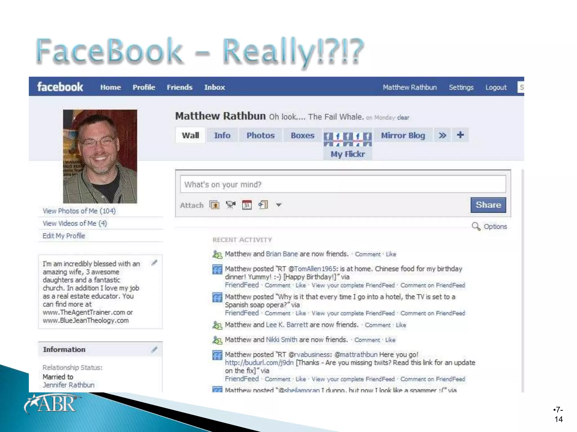The height and width of the screenshot is (432, 577).
Task: Show more tabs with the double chevron
Action: [442, 135]
